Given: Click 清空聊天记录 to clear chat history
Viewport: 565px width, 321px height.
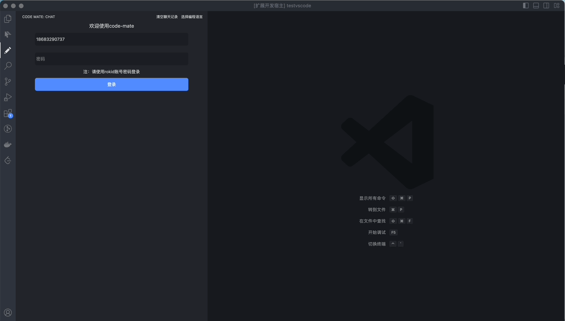Looking at the screenshot, I should tap(167, 17).
